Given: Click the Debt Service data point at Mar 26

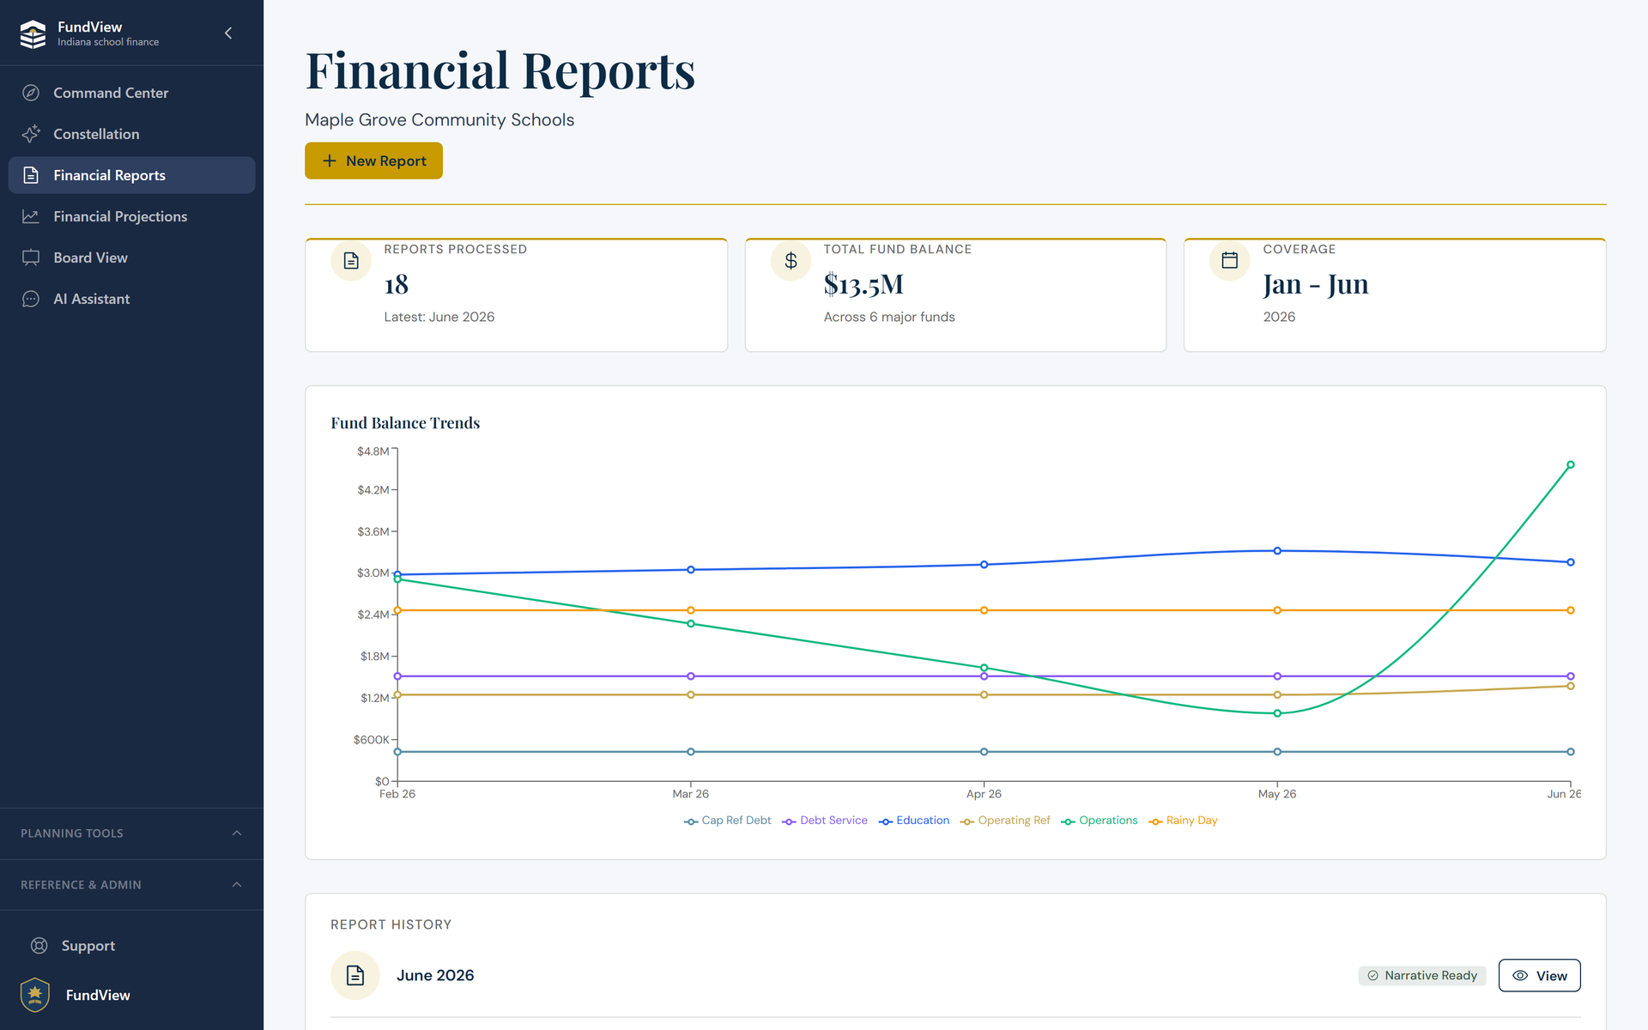Looking at the screenshot, I should (691, 676).
